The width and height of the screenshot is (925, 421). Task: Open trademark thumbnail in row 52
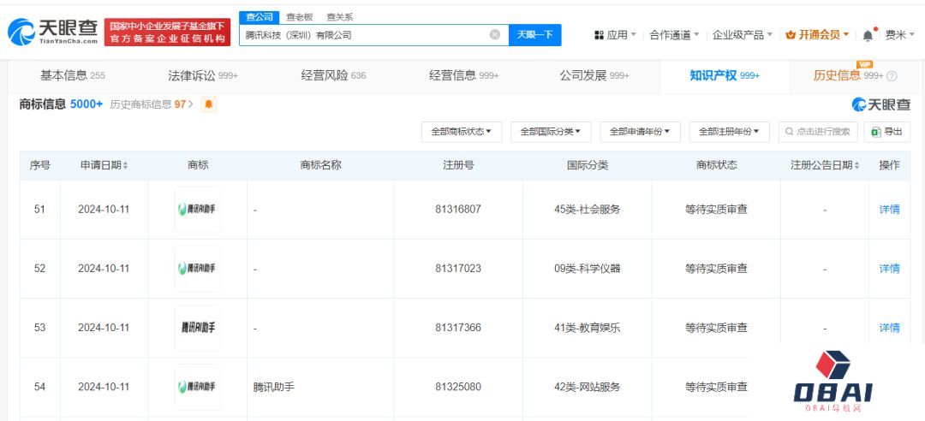click(x=197, y=269)
